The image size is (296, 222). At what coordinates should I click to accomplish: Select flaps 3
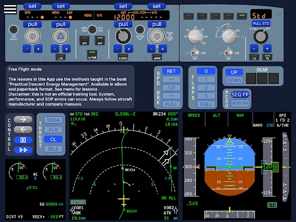206,96
